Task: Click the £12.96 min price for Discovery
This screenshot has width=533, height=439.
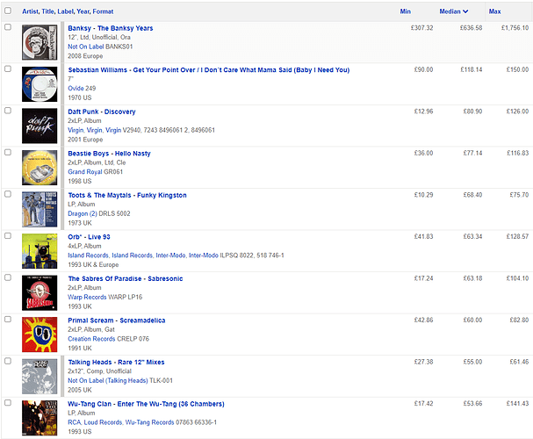Action: 423,112
